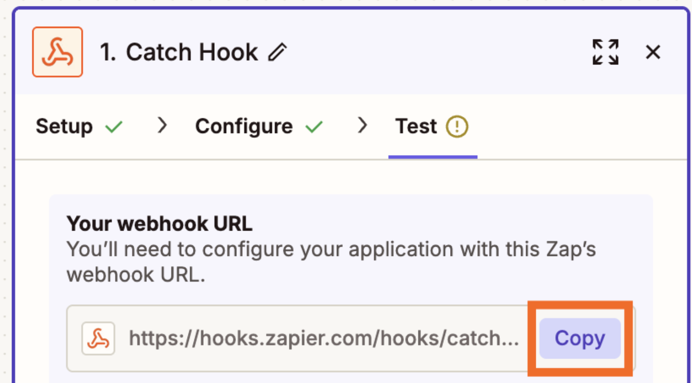Close the Catch Hook step panel

tap(654, 52)
